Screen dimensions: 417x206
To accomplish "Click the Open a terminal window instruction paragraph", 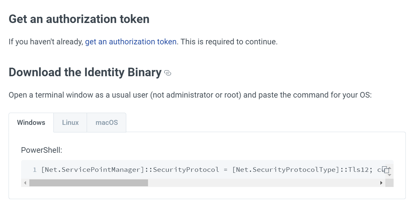I will click(x=190, y=95).
